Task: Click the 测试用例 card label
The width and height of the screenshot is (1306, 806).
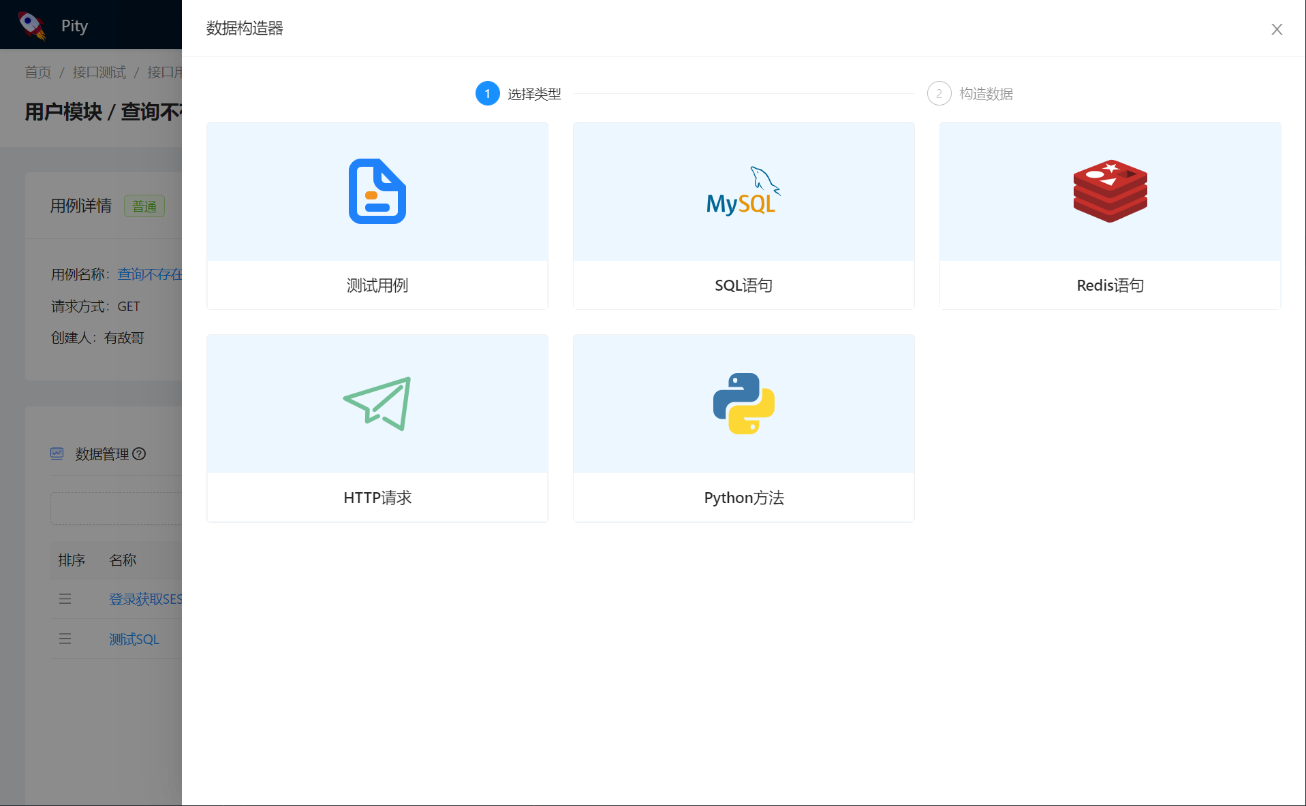Action: [377, 285]
